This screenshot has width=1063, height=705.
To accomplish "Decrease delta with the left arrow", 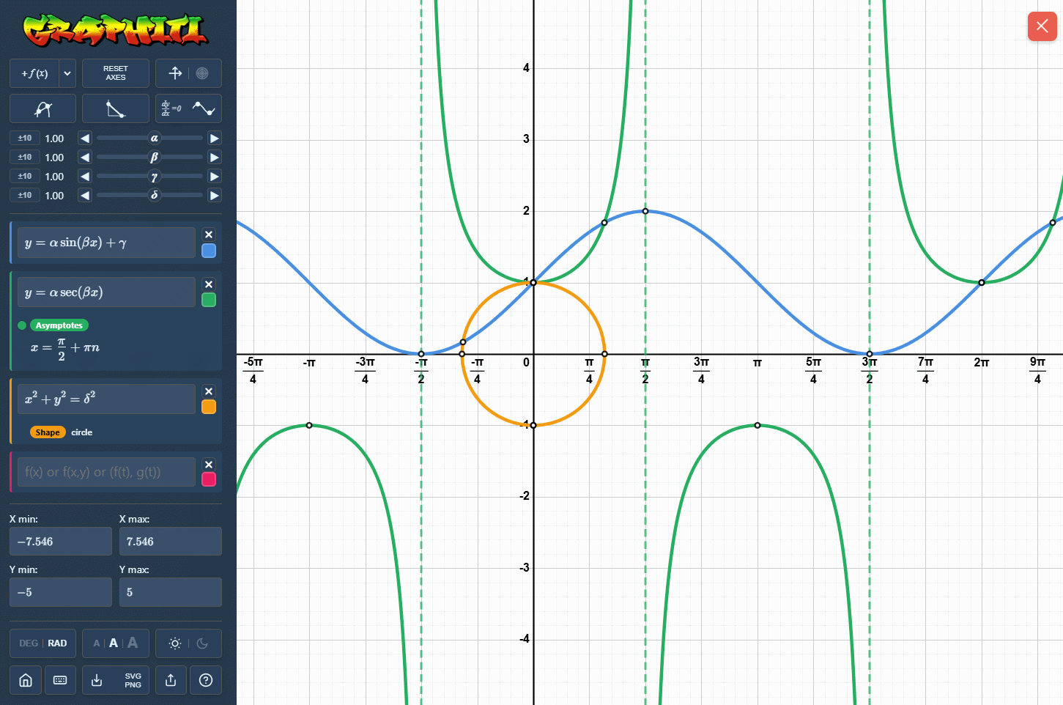I will (x=85, y=195).
